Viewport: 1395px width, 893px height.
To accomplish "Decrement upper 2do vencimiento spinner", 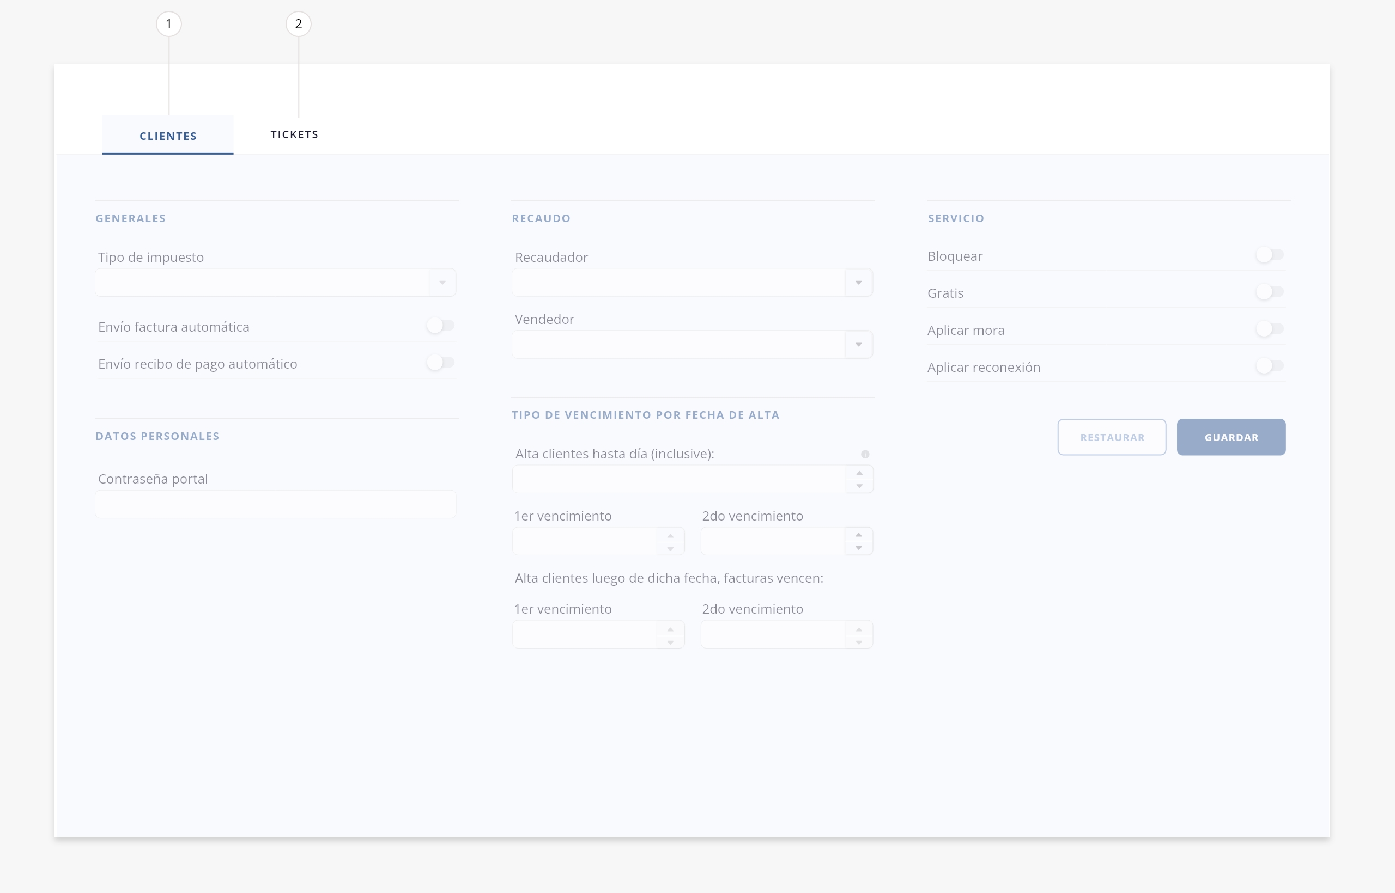I will [859, 548].
